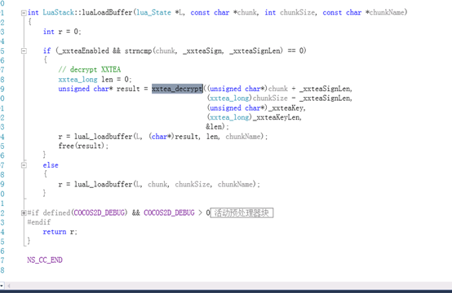Click _xxteaEnabled in the if condition
The width and height of the screenshot is (452, 293).
tap(82, 51)
